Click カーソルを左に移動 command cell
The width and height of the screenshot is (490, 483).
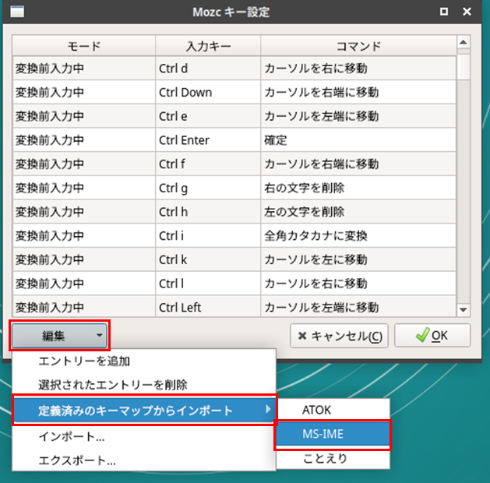[x=358, y=259]
